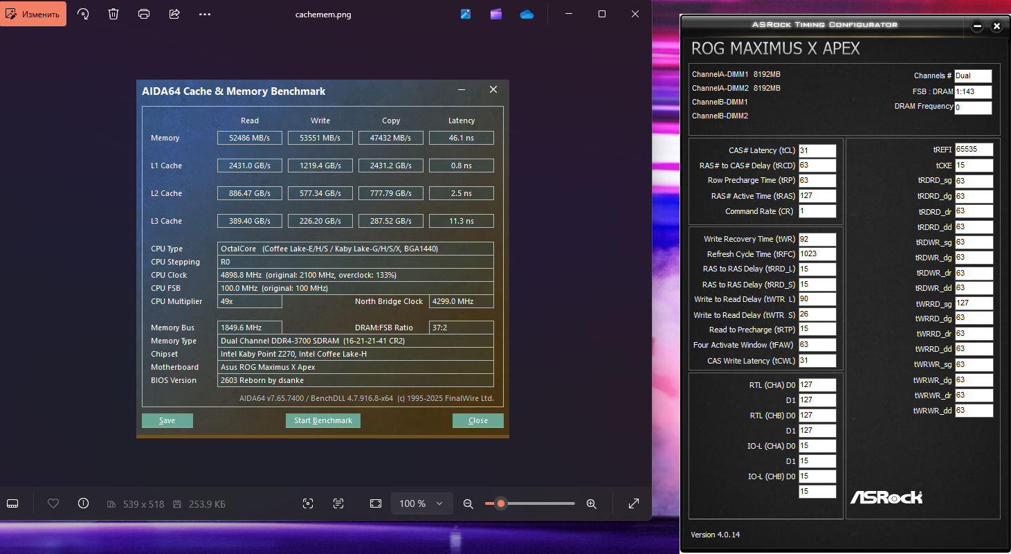
Task: Click the 539 x 518 dimensions text
Action: click(x=143, y=503)
